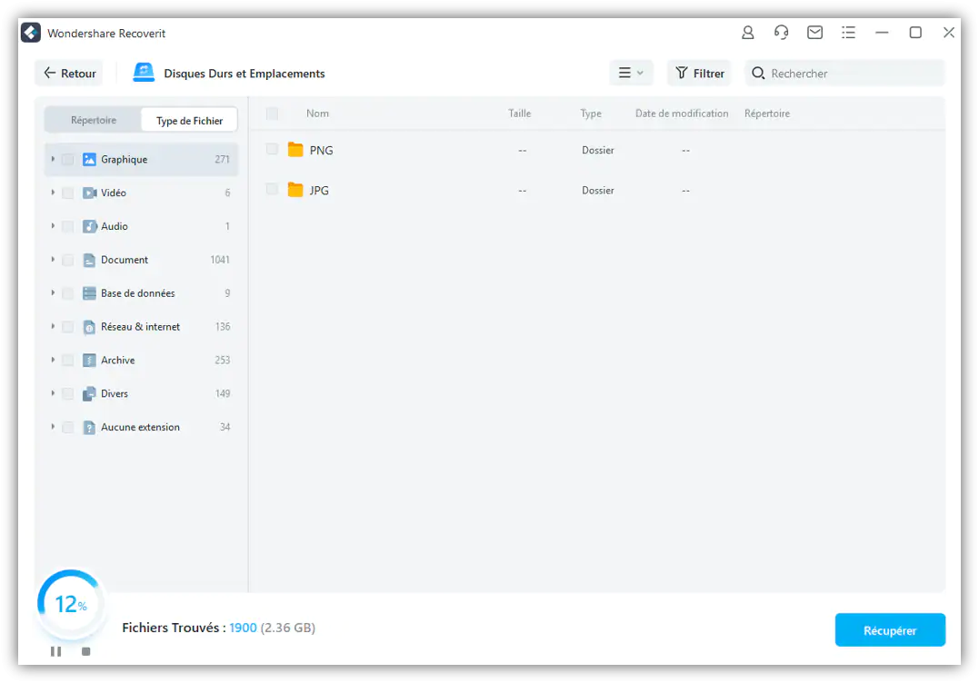Open the support headset icon
Image resolution: width=979 pixels, height=683 pixels.
(781, 33)
